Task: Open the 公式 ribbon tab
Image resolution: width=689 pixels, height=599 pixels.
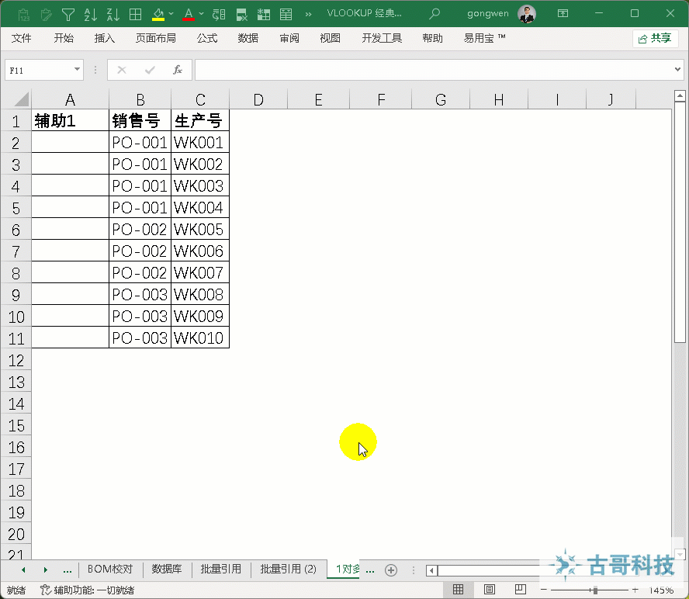Action: (x=206, y=38)
